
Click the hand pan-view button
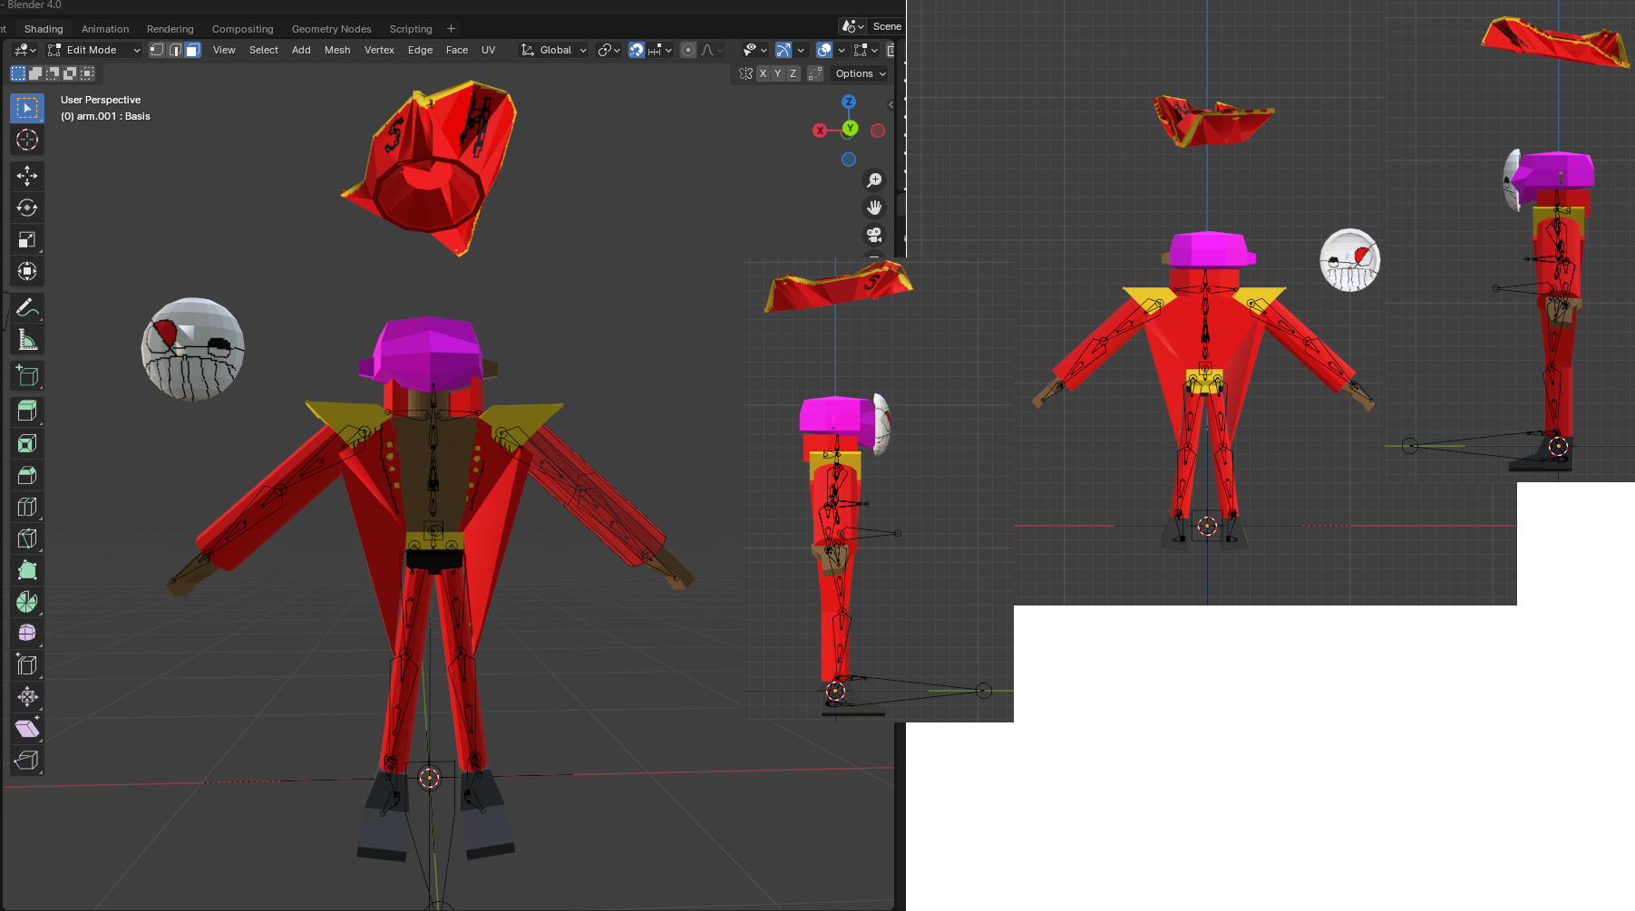[874, 208]
